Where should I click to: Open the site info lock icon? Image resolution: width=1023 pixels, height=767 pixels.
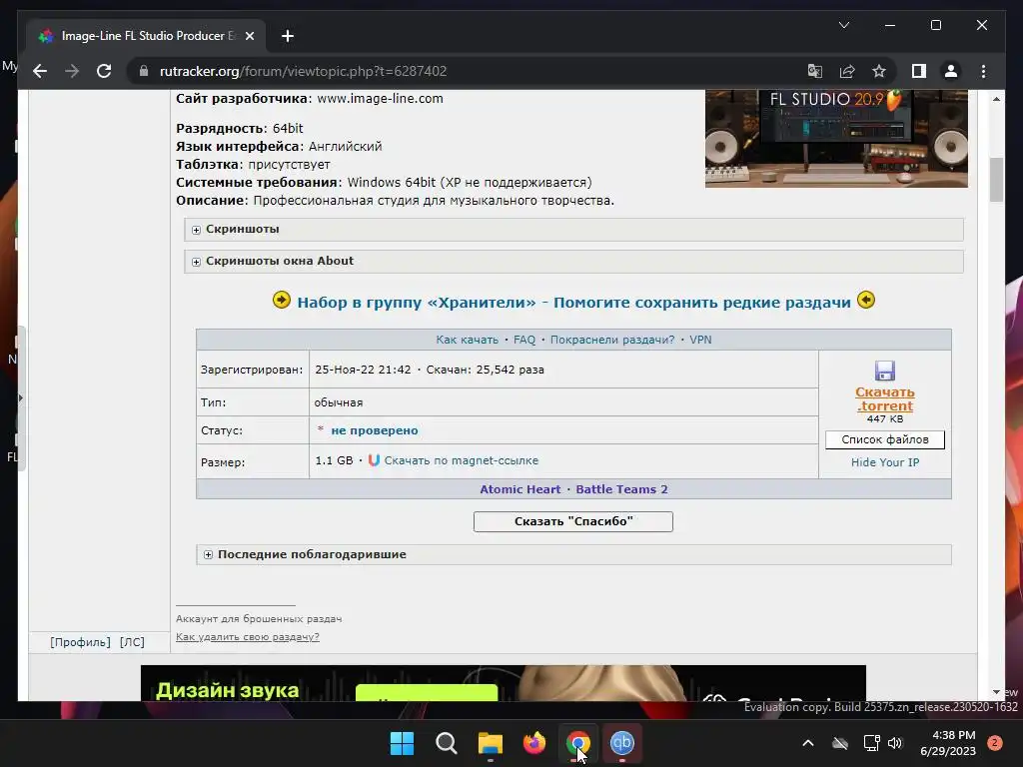point(144,71)
